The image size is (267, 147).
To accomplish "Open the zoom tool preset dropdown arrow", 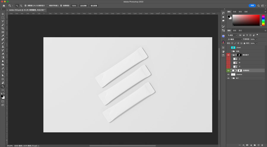I will coord(12,6).
